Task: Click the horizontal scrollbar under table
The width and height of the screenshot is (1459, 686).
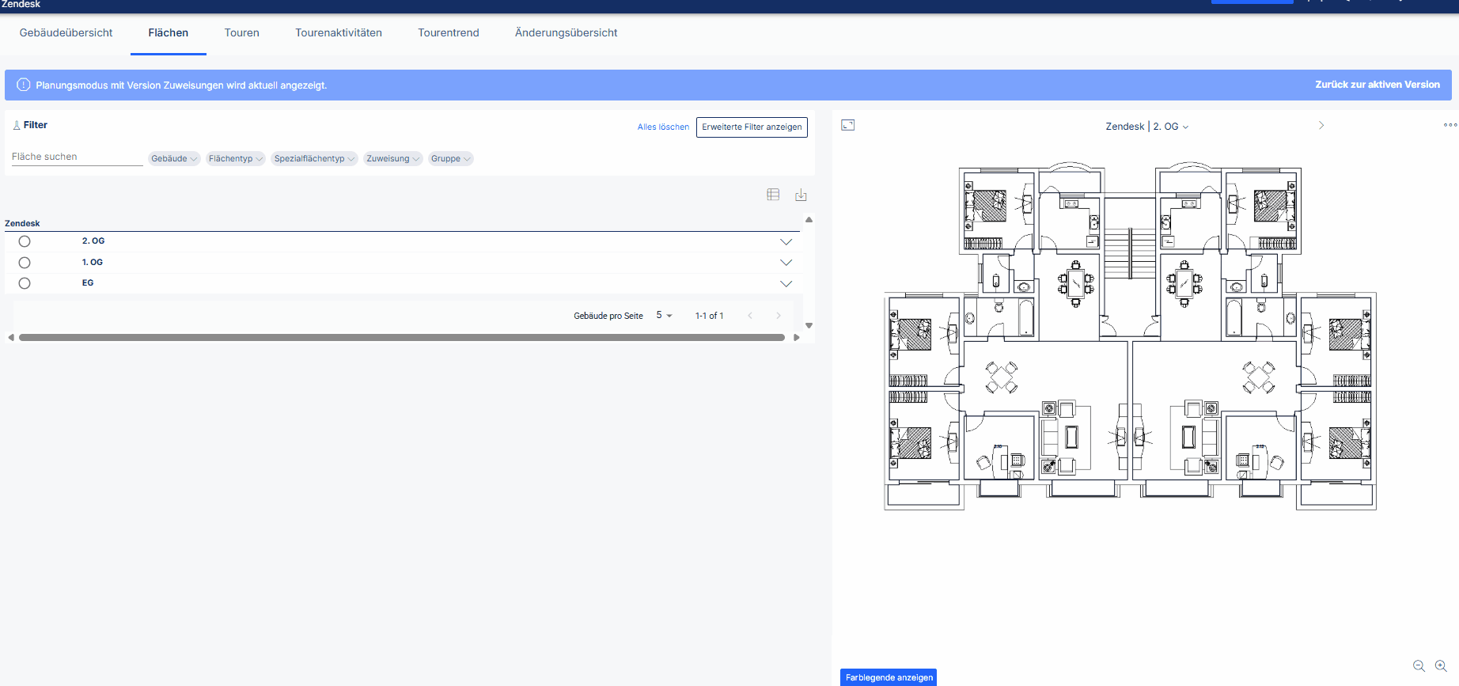Action: [x=402, y=337]
